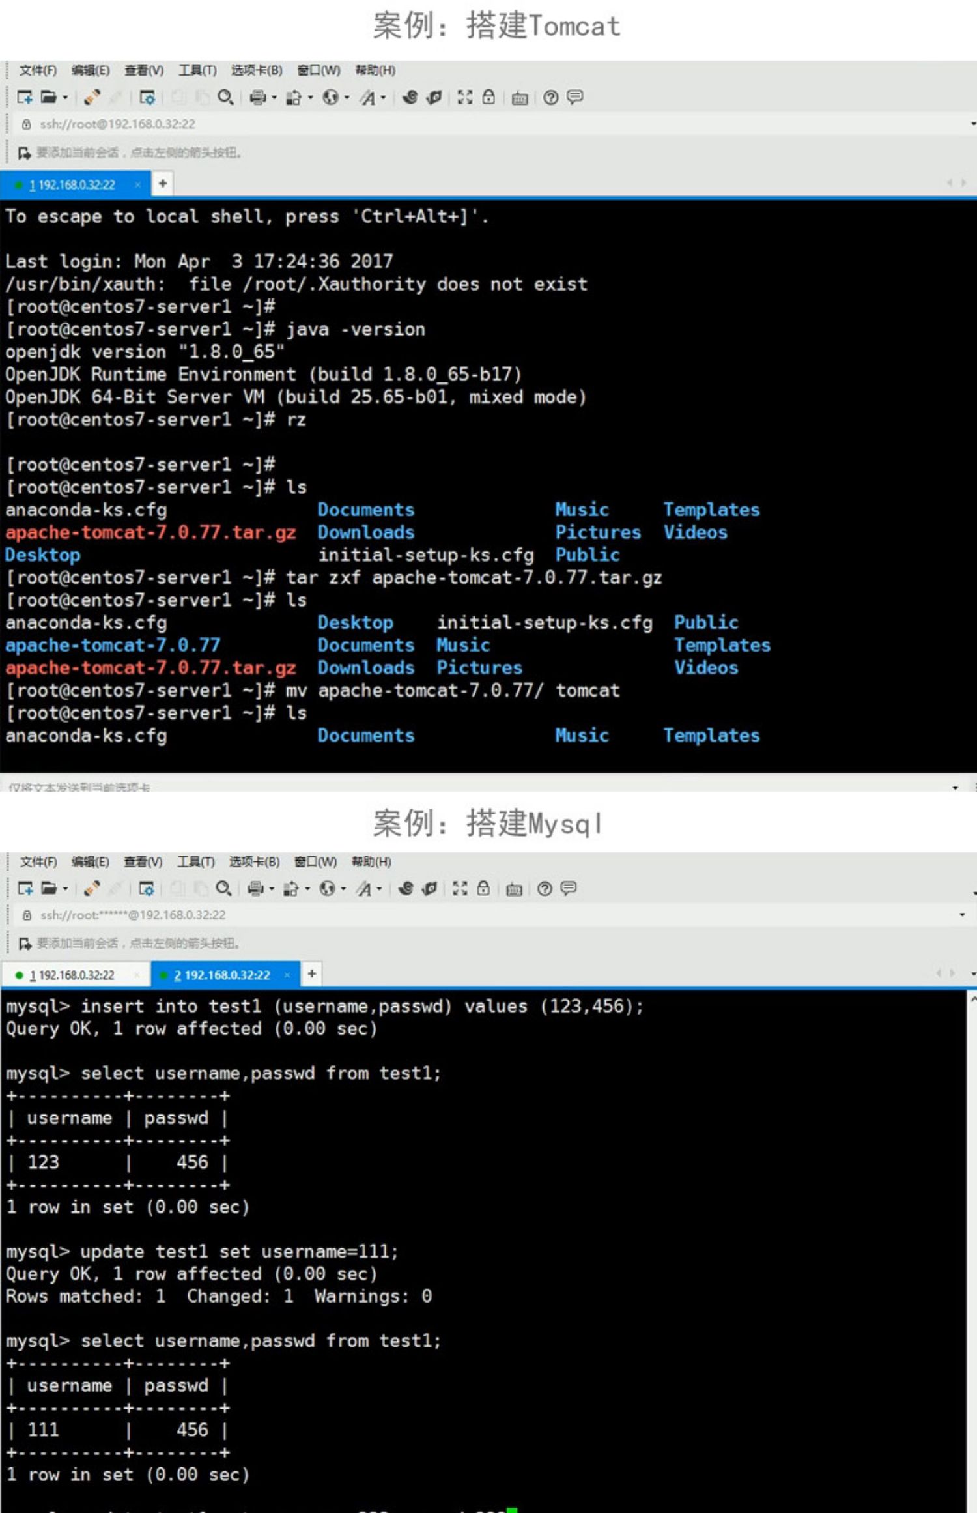Toggle full screen icon in the Tomcat window
This screenshot has height=1513, width=977.
pos(465,97)
